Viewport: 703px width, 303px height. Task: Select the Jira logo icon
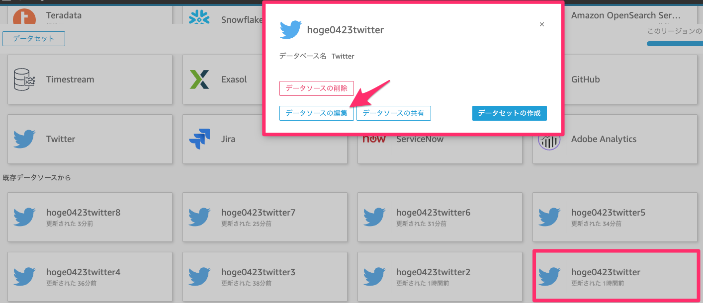point(199,139)
